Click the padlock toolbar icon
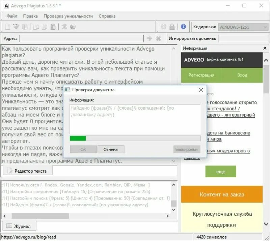This screenshot has width=270, height=241. click(172, 27)
